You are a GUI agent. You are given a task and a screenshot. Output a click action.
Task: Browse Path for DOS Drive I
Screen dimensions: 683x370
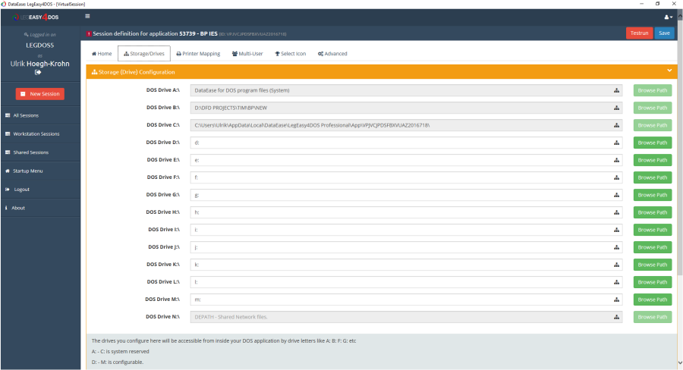(x=653, y=230)
